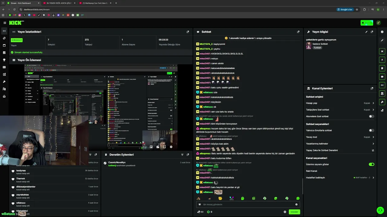This screenshot has height=217, width=387.
Task: Pop out the Sohbet chat panel
Action: 298,32
